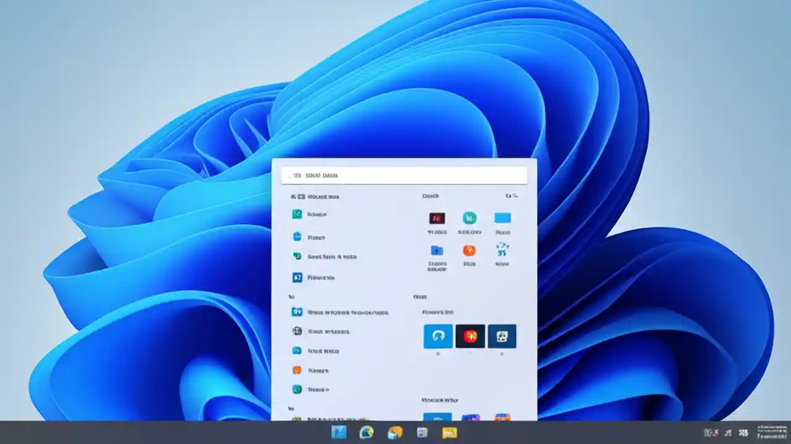791x444 pixels.
Task: Select the dark red media tile in app grid
Action: pos(438,218)
